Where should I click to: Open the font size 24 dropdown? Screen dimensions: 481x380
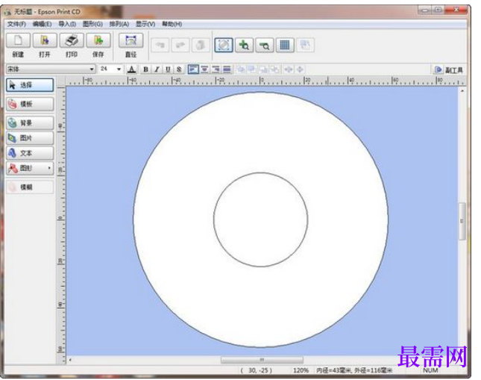119,69
